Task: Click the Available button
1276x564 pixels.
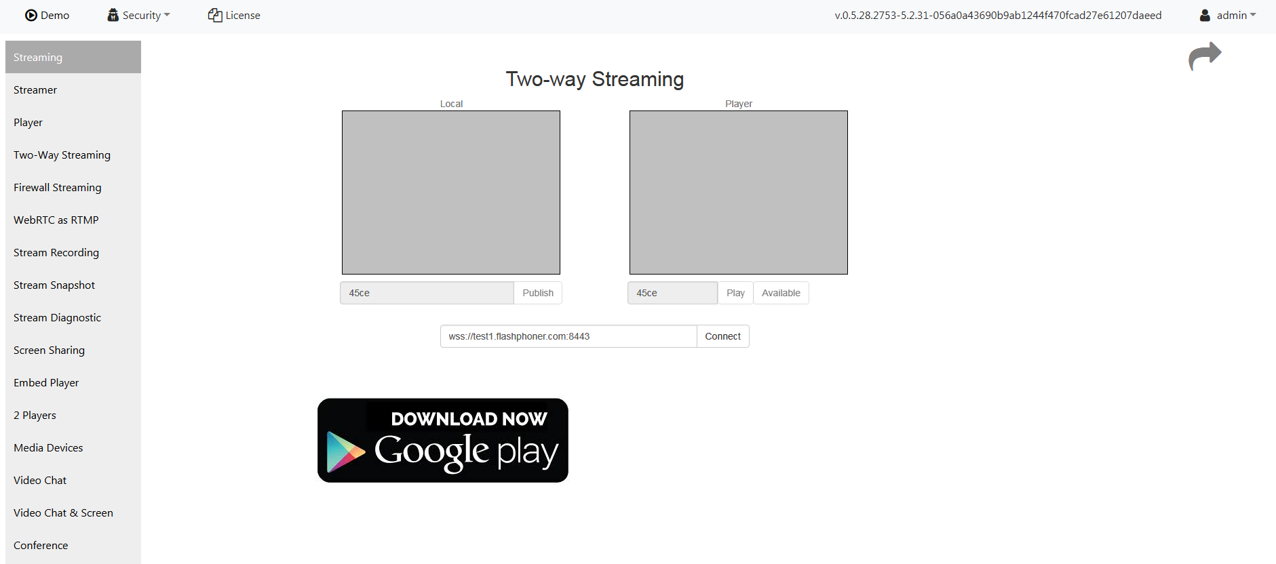Action: click(x=781, y=293)
